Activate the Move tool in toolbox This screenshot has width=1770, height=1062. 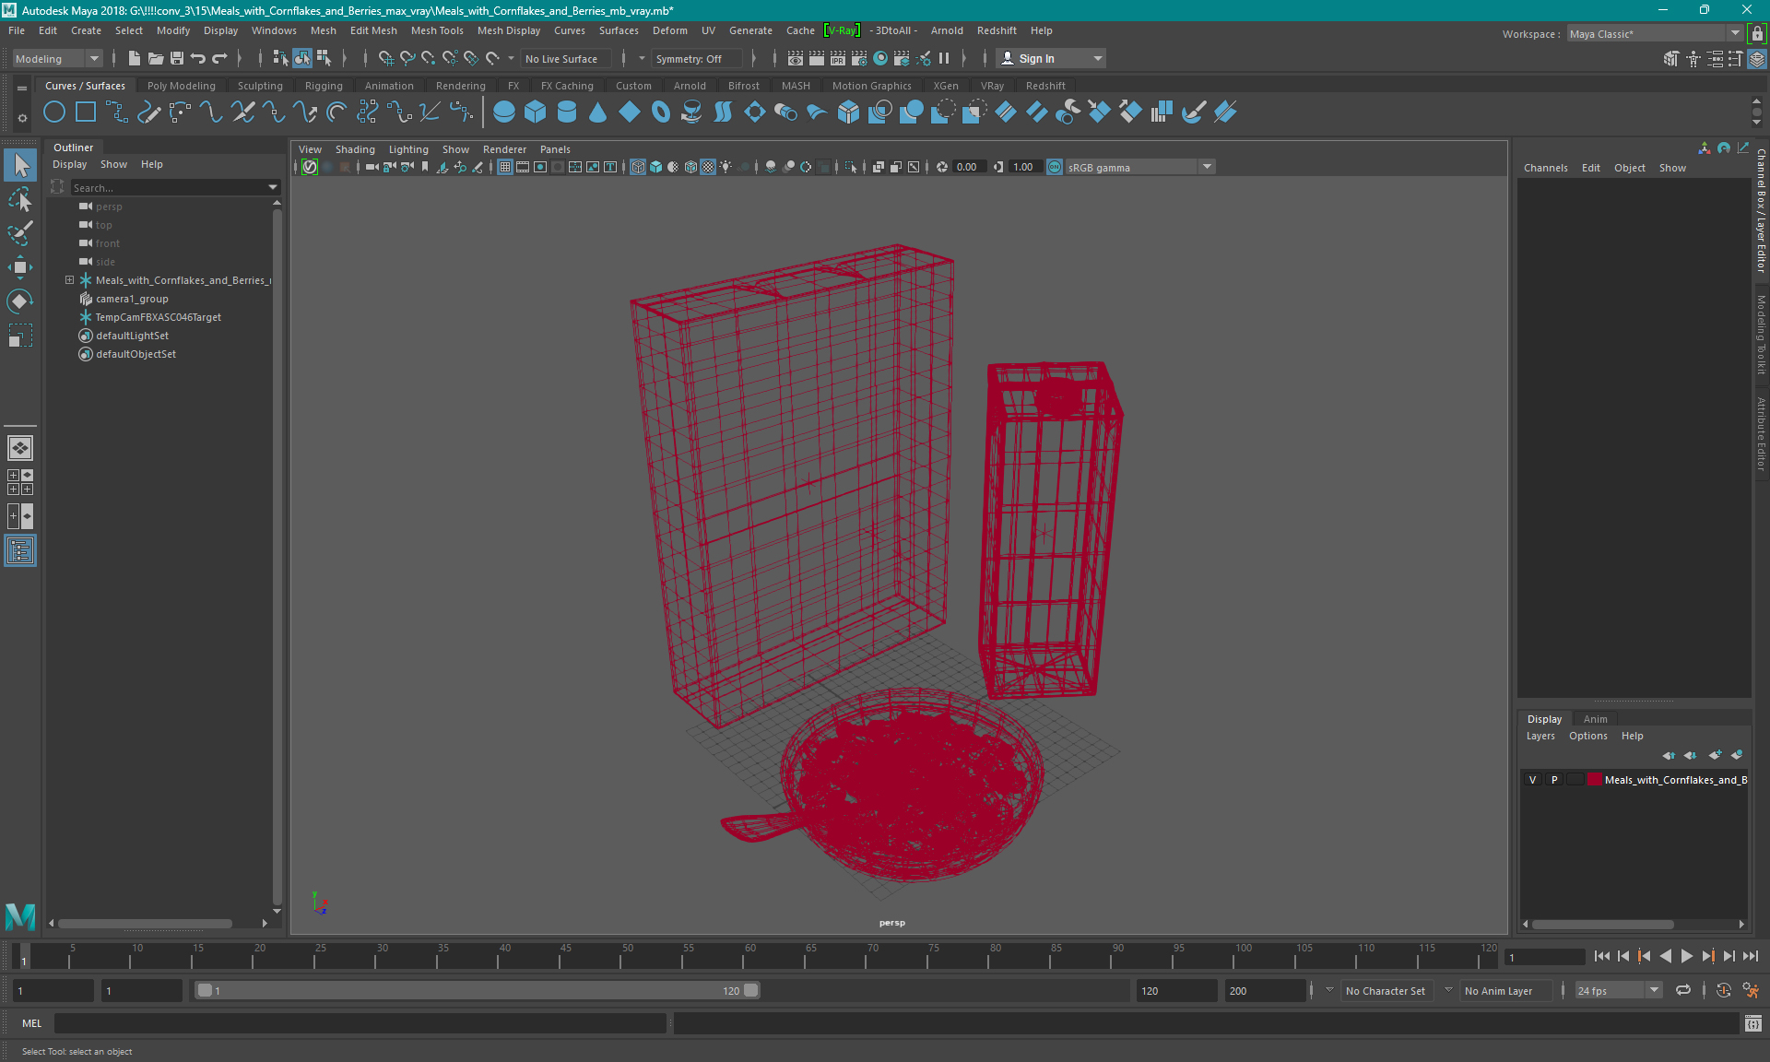20,267
